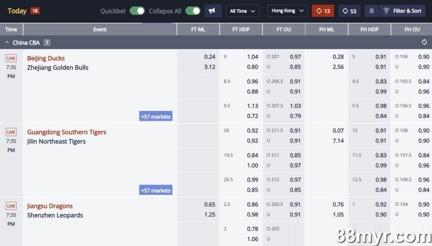Image resolution: width=432 pixels, height=246 pixels.
Task: Click the LIVE badge for Guangdong Southern Tigers
Action: coord(11,132)
